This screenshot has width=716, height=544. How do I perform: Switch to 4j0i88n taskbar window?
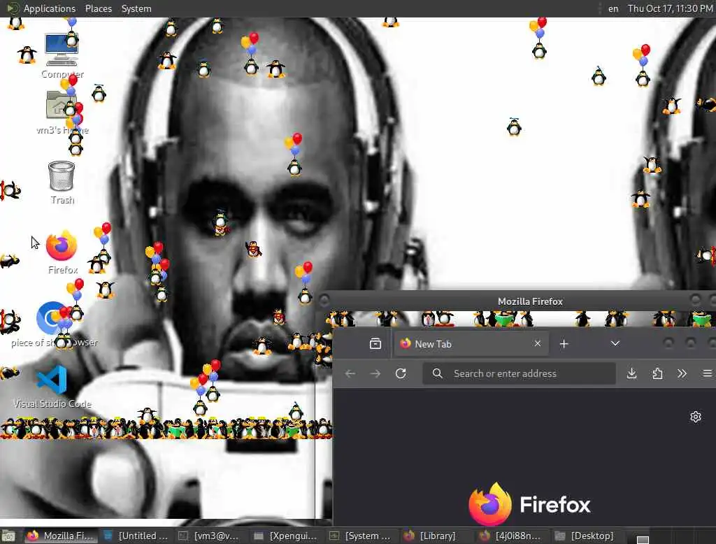point(513,536)
